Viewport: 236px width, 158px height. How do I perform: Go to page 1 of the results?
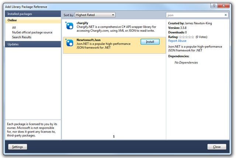point(114,136)
